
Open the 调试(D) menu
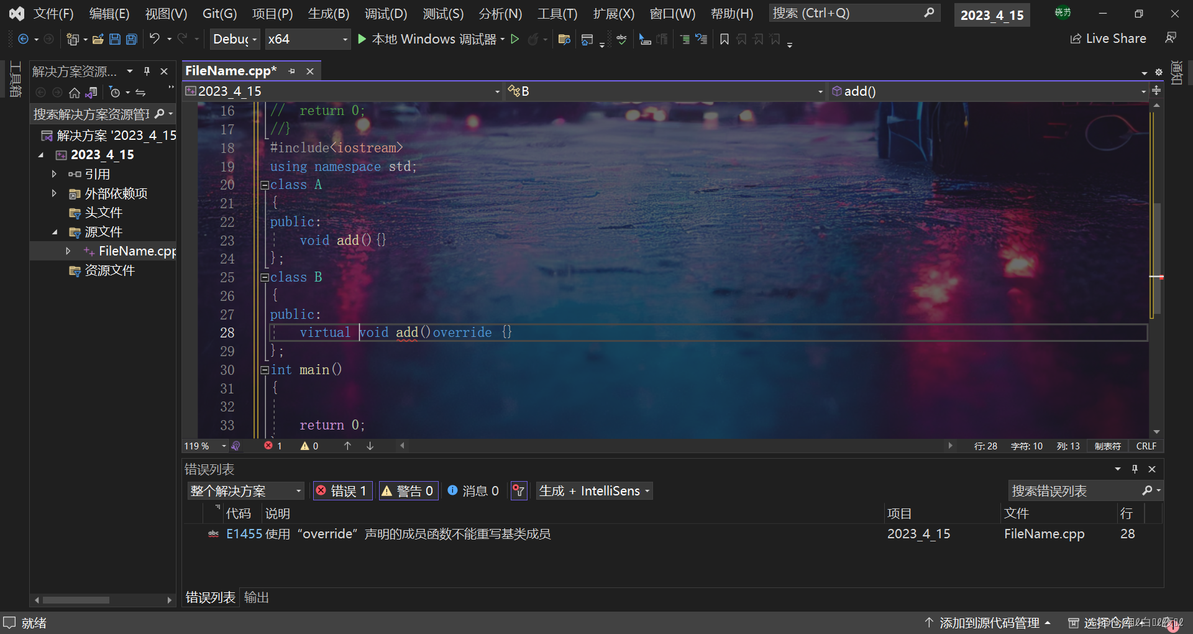[386, 14]
